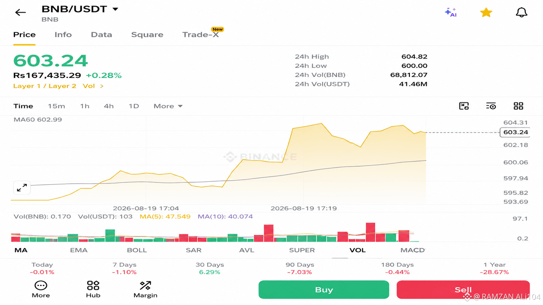Click the MA60 602.99 label
This screenshot has width=543, height=305.
tap(38, 120)
